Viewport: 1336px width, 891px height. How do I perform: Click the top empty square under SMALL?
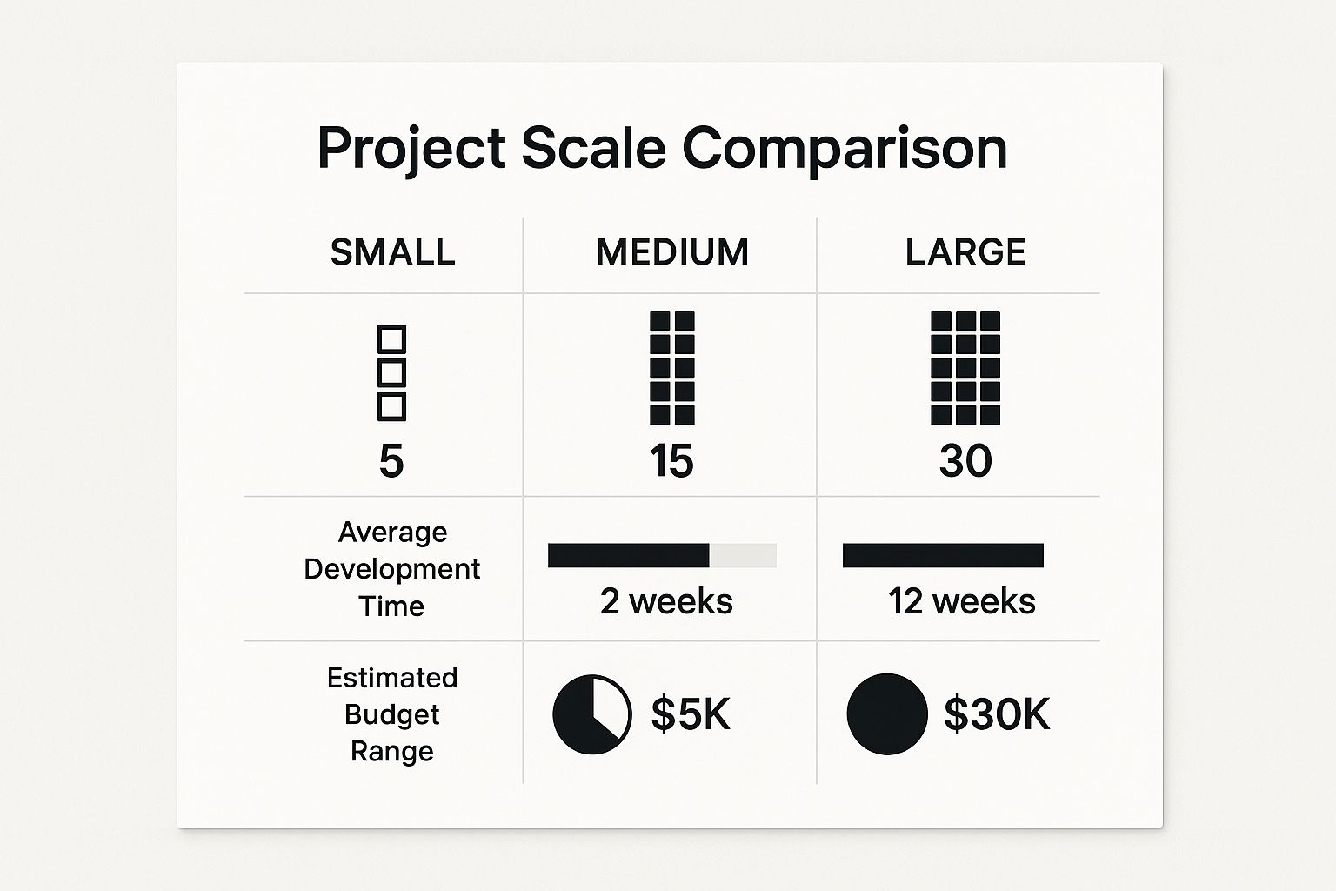pyautogui.click(x=391, y=339)
